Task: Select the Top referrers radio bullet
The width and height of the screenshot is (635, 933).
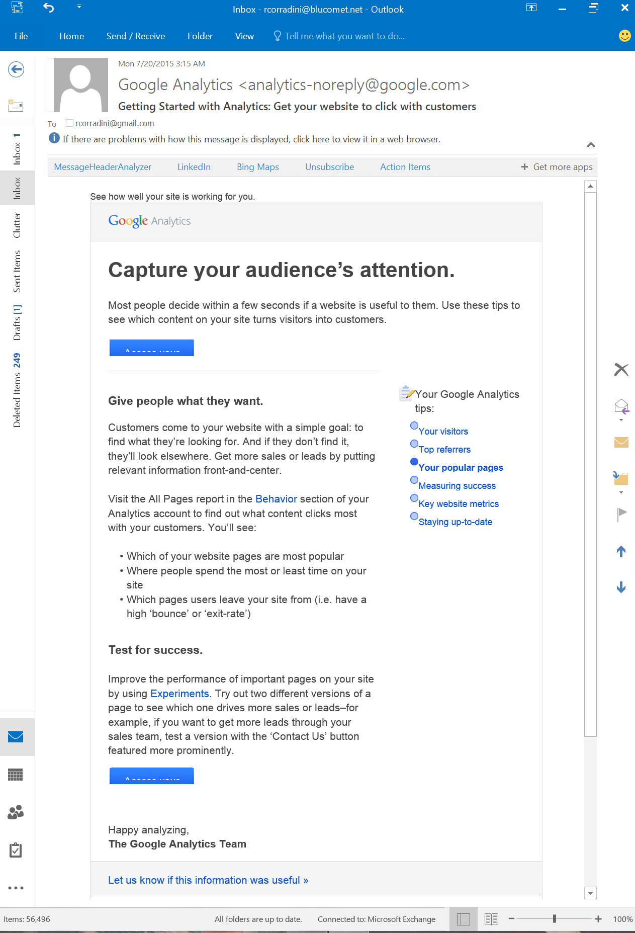Action: 414,444
